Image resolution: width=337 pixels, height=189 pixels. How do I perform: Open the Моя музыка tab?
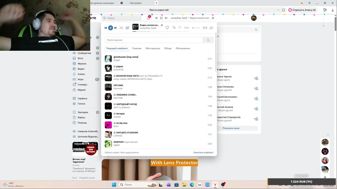[x=153, y=48]
